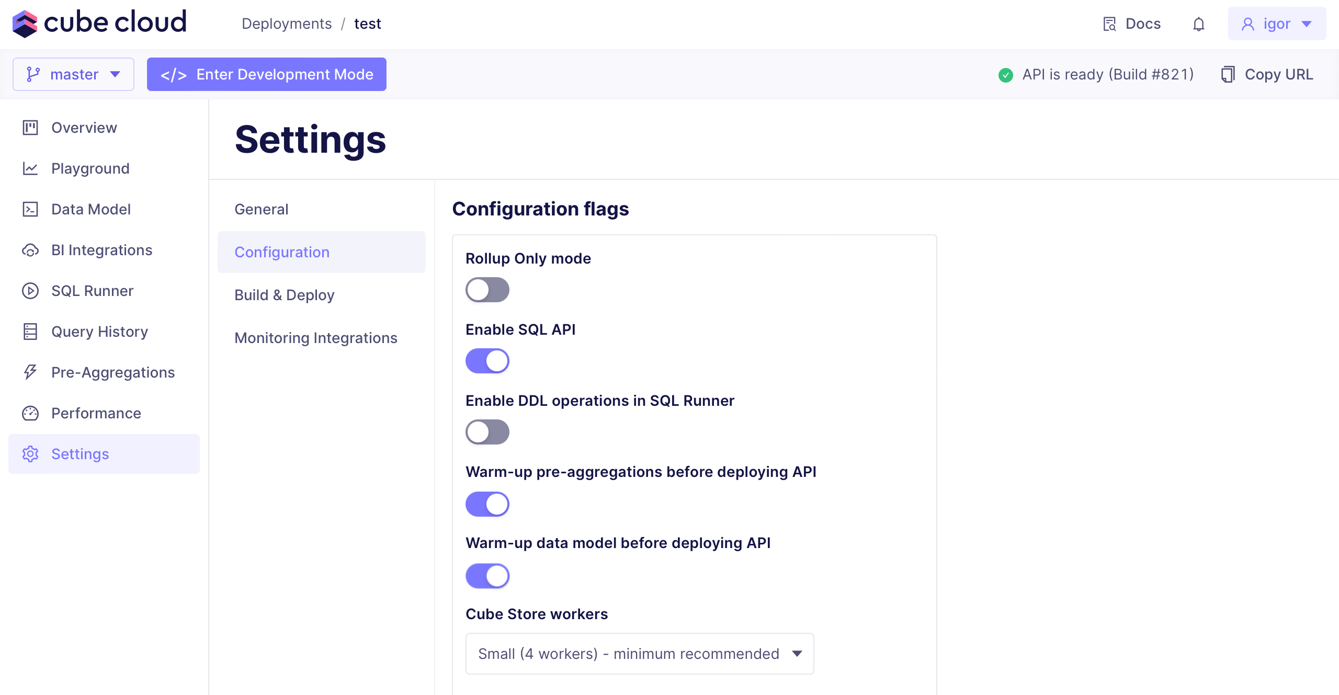Toggle warm-up pre-aggregations switch off
This screenshot has width=1339, height=695.
(487, 504)
